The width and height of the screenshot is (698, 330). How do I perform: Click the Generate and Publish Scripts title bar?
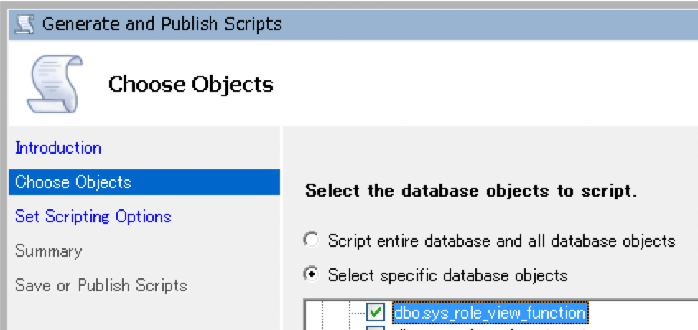click(x=359, y=24)
